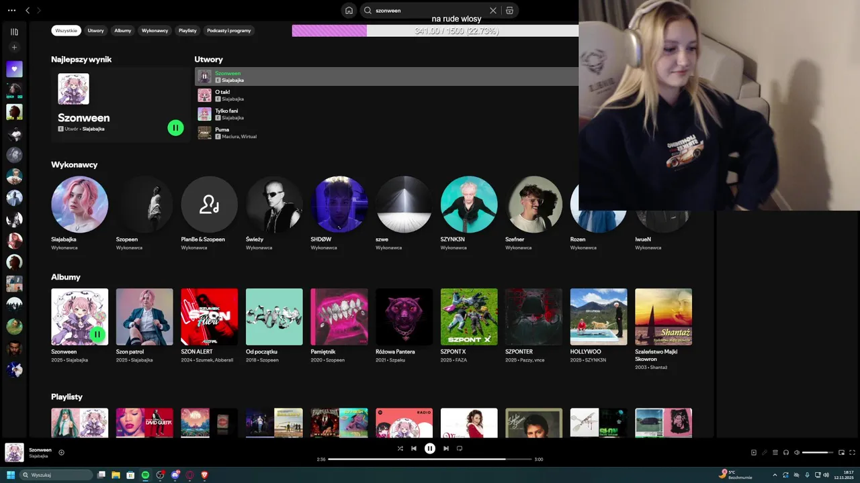Open Browse icon next to search bar
Viewport: 860px width, 483px height.
[509, 11]
